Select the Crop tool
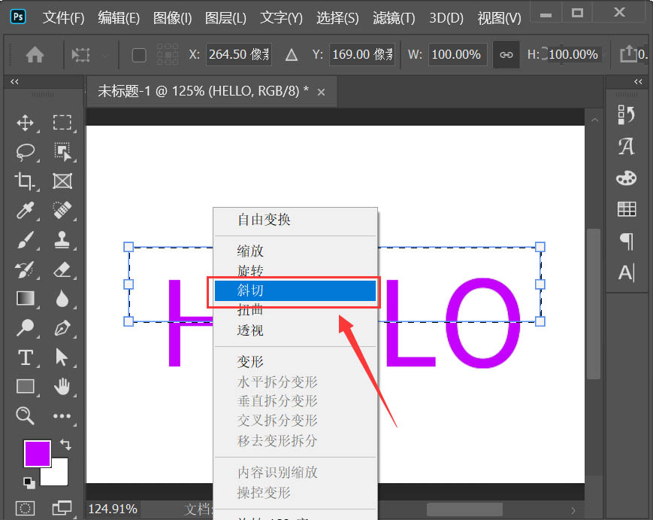This screenshot has height=520, width=653. 25,181
